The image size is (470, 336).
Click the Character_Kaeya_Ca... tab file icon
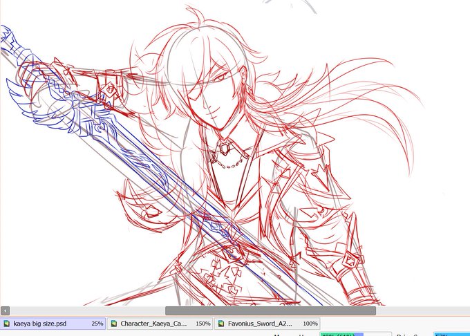click(x=114, y=324)
